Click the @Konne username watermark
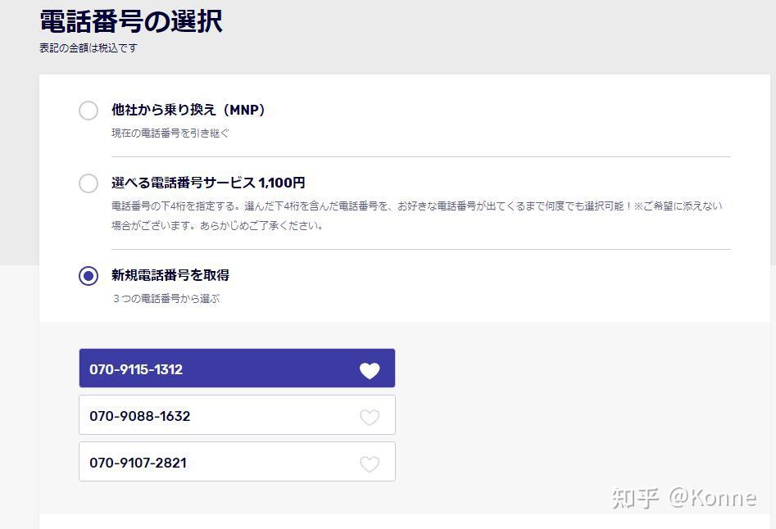This screenshot has width=776, height=529. coord(712,497)
